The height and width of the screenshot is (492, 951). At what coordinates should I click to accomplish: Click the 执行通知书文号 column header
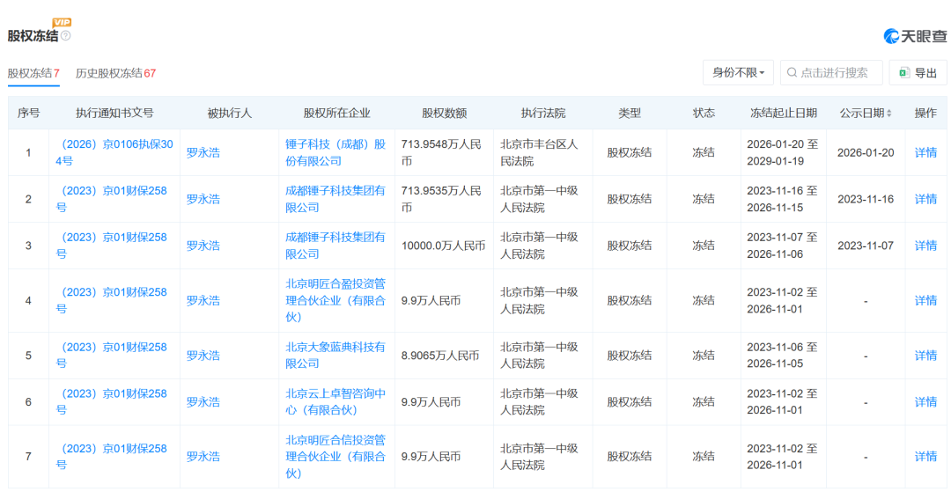tap(114, 114)
